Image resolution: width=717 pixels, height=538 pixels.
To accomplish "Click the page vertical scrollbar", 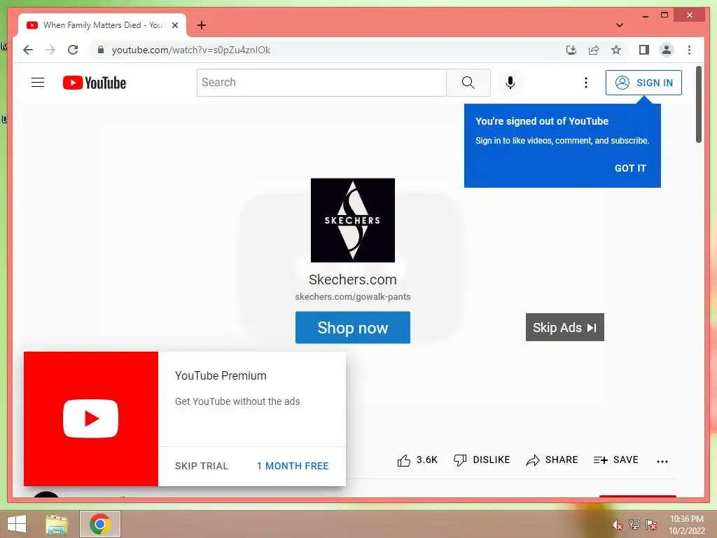I will 698,104.
